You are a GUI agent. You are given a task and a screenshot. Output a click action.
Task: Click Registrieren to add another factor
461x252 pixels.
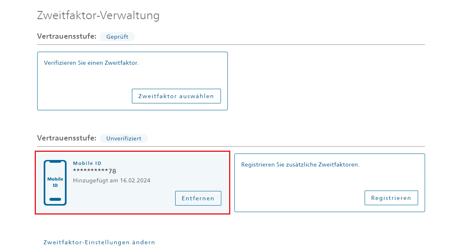tap(391, 198)
